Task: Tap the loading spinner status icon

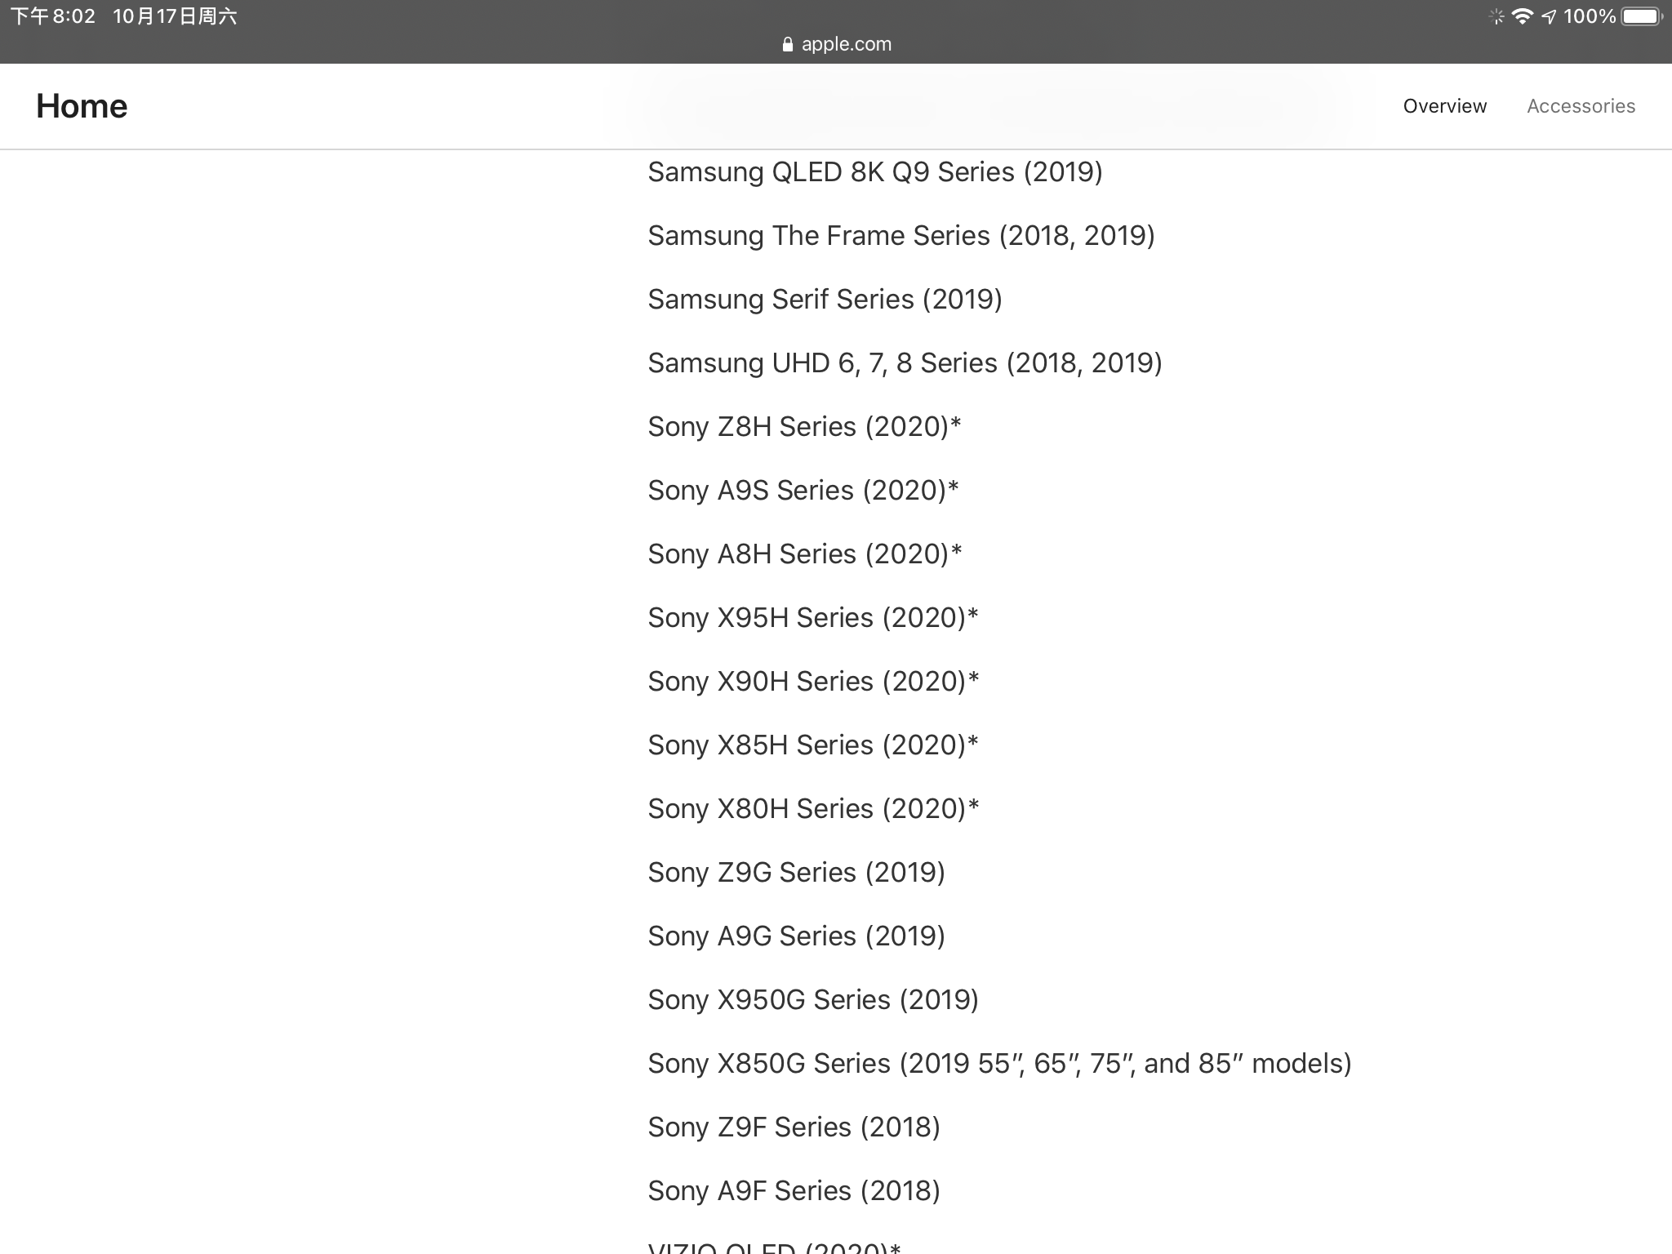Action: click(x=1496, y=16)
